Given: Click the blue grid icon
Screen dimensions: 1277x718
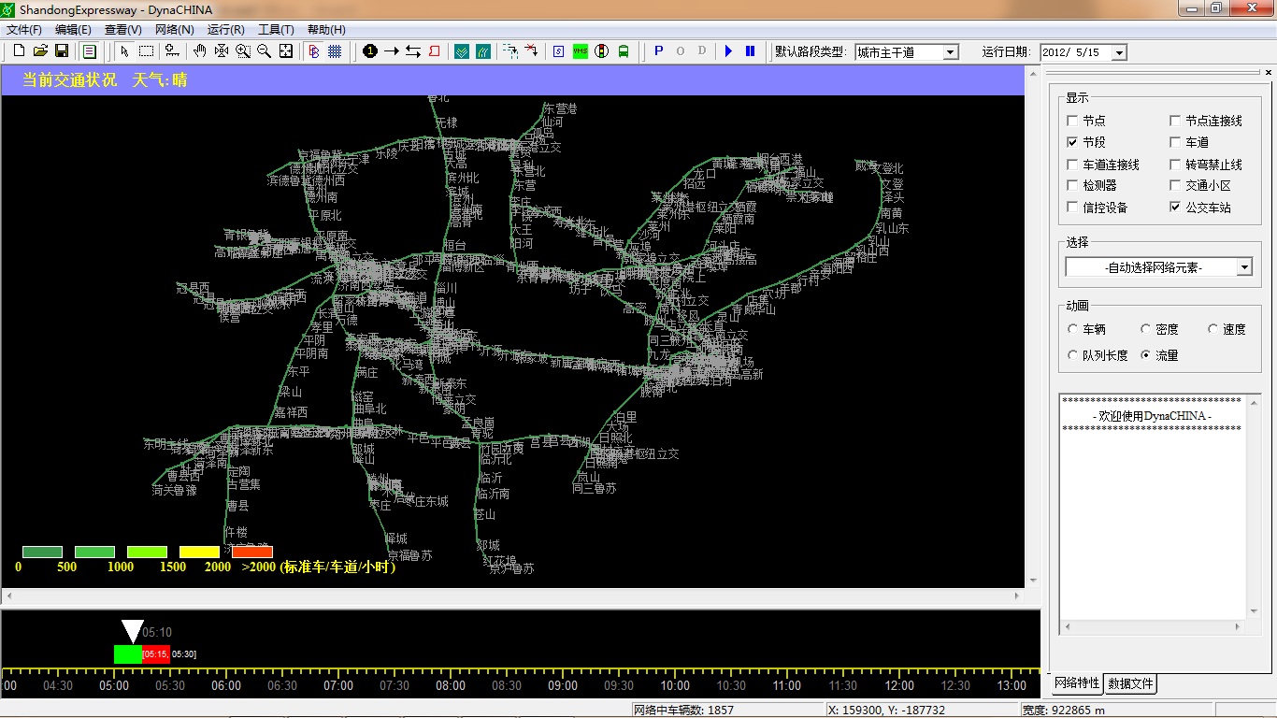Looking at the screenshot, I should [335, 51].
